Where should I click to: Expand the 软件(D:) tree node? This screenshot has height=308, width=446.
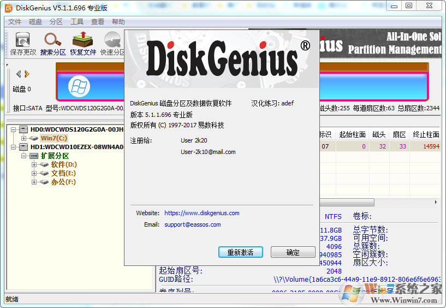point(34,164)
